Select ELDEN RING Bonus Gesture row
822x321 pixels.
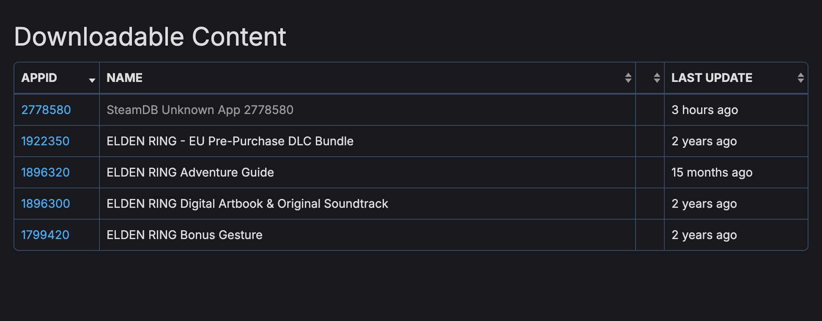184,235
